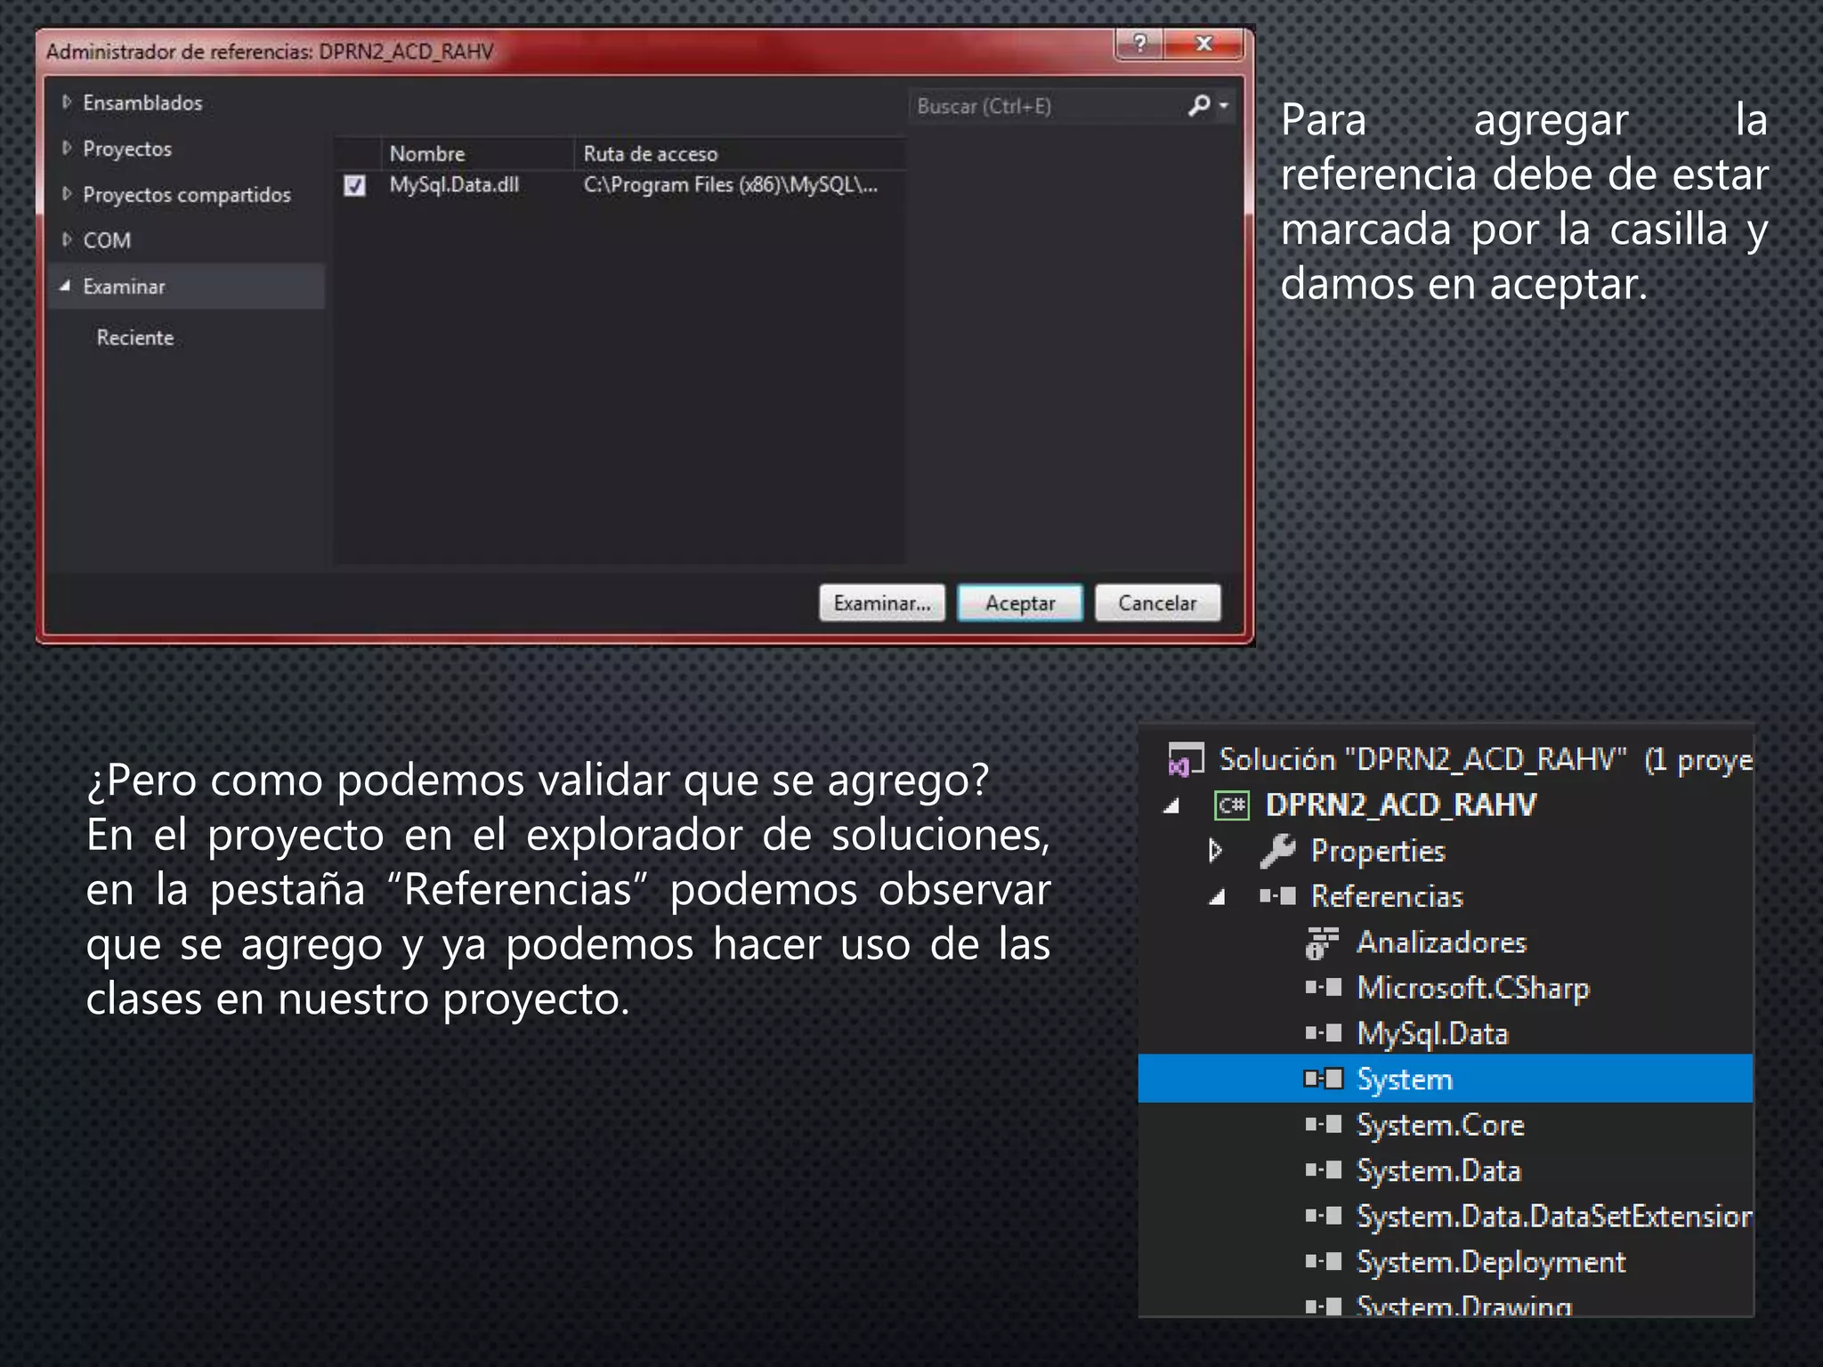The width and height of the screenshot is (1823, 1367).
Task: Click the Microsoft.CSharp reference icon
Action: coord(1324,987)
